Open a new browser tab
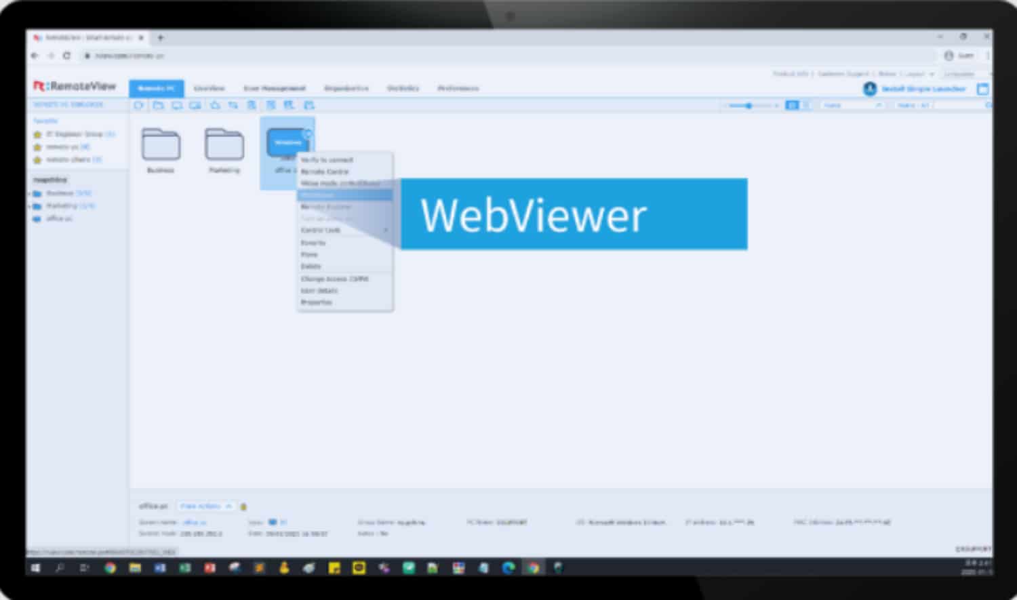 [x=161, y=37]
